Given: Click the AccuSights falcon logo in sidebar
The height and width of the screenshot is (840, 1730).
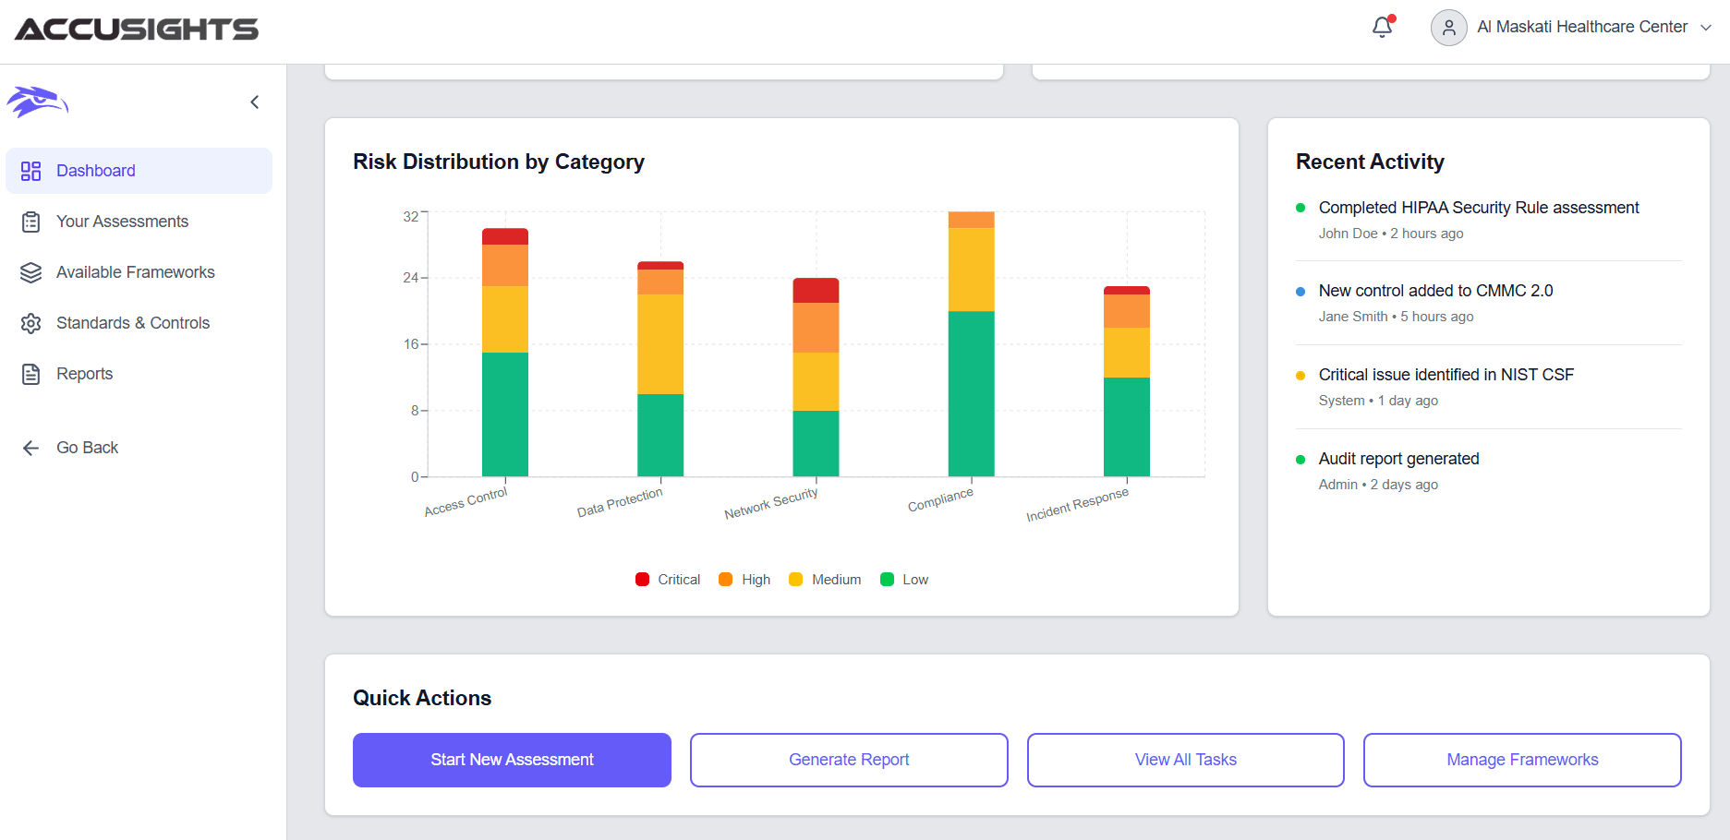Looking at the screenshot, I should [x=39, y=102].
